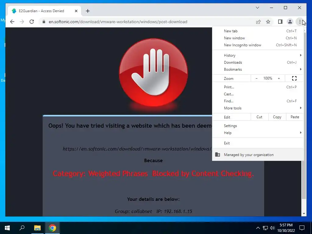Expand the Bookmarks submenu

tap(258, 69)
